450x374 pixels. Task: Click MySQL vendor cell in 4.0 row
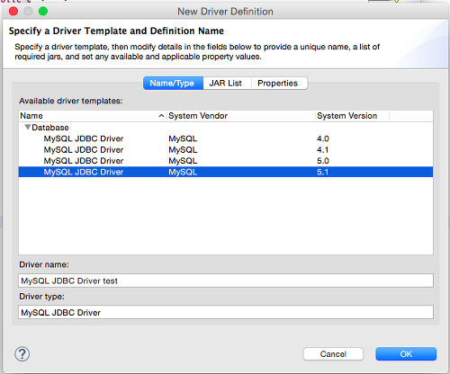click(x=183, y=138)
